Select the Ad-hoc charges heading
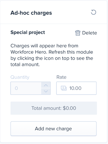 31,13
